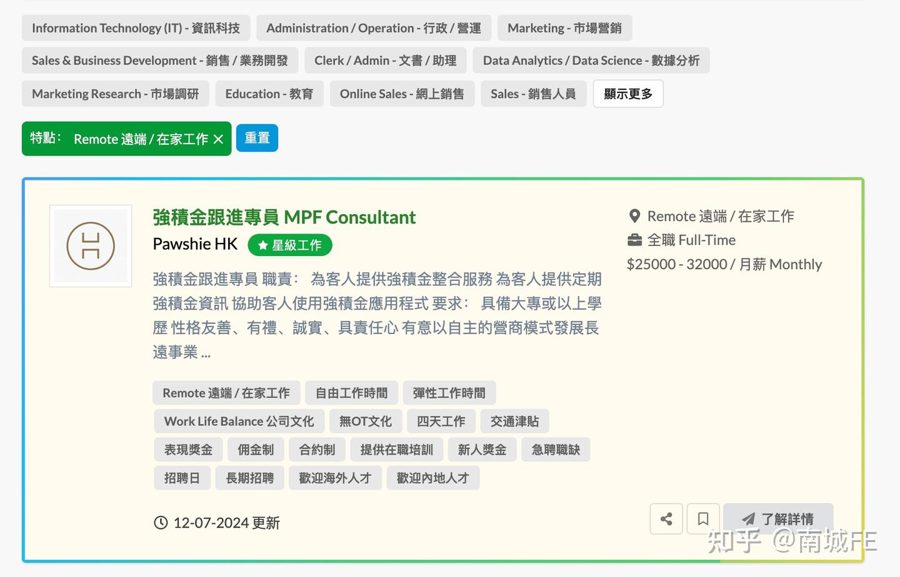Screen dimensions: 900x577
Task: Open Pawshie HK company link
Action: [195, 244]
